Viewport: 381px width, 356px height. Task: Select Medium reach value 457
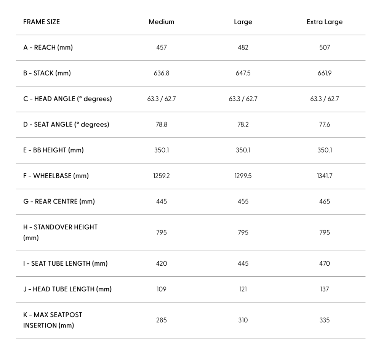point(162,47)
